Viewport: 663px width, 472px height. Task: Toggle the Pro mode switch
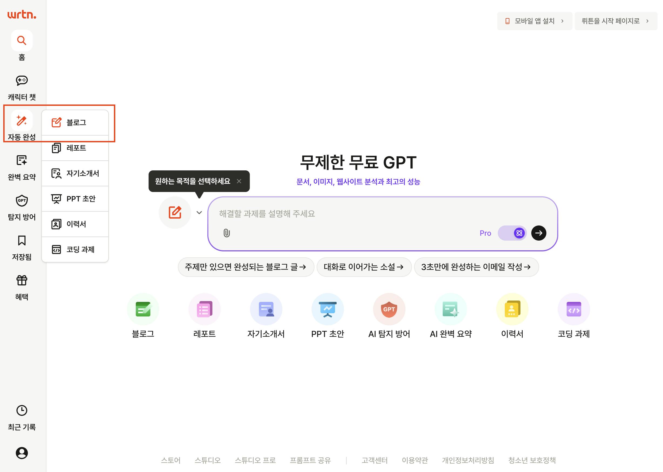tap(512, 233)
